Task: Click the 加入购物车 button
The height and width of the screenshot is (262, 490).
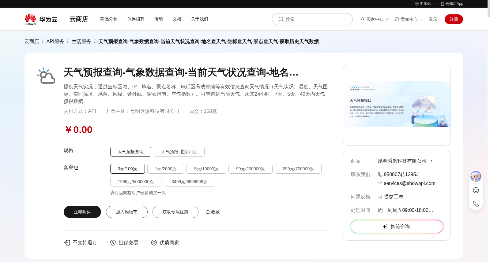Action: [127, 212]
